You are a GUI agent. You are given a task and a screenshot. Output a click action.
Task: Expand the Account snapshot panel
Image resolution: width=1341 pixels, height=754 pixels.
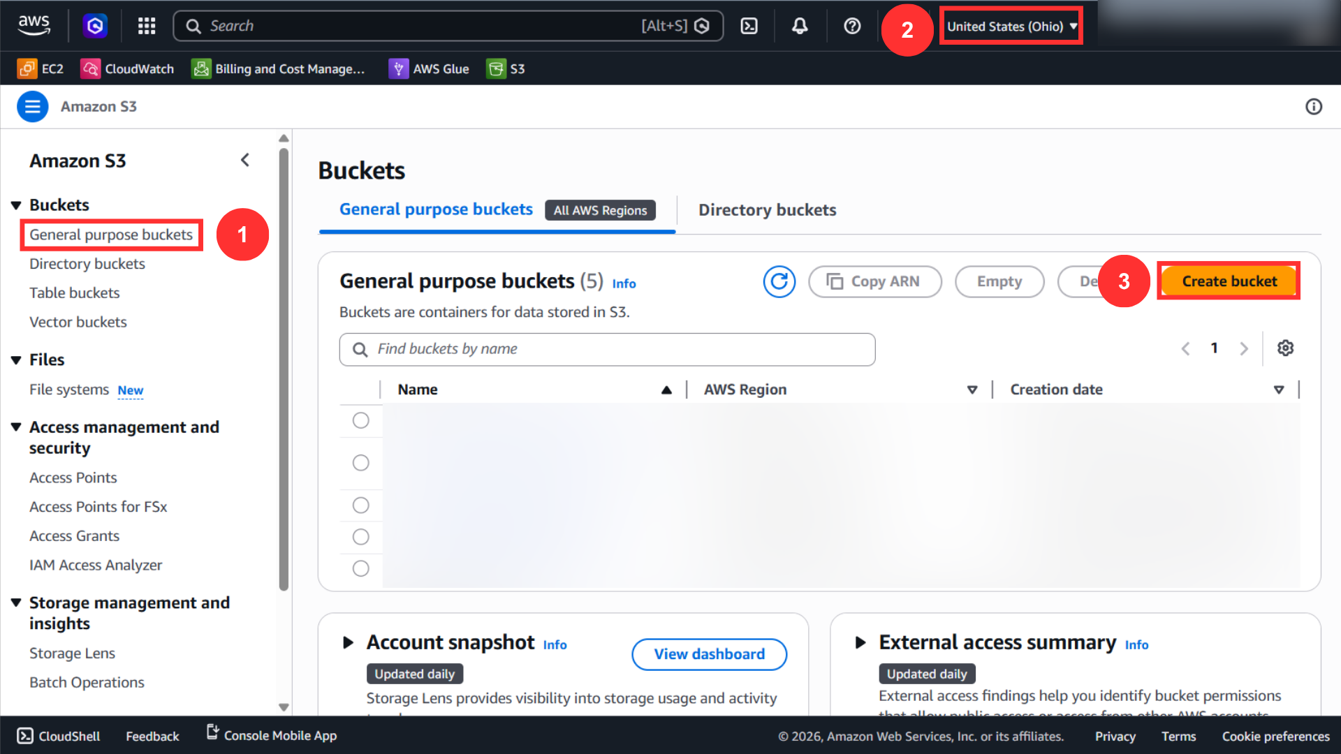tap(348, 642)
